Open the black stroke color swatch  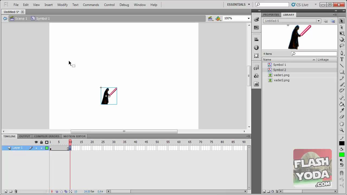pyautogui.click(x=342, y=143)
